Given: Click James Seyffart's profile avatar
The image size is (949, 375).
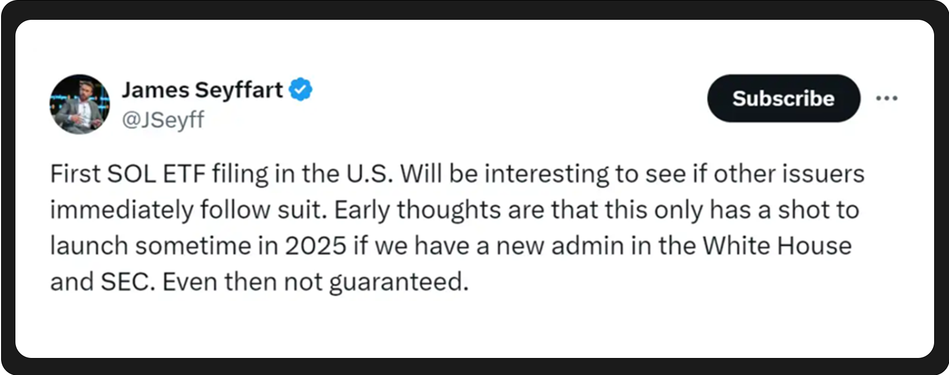Looking at the screenshot, I should (x=80, y=104).
